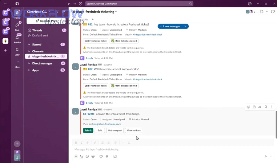Screen dimensions: 277x163
Task: Click the message list scrollbar
Action: pos(276,125)
